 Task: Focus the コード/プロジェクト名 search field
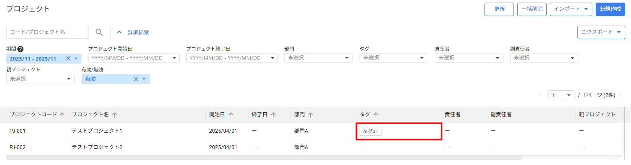pyautogui.click(x=47, y=32)
